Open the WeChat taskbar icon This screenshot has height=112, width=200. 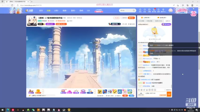(x=33, y=110)
